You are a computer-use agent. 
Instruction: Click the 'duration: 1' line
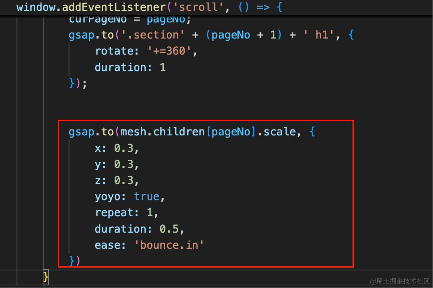tap(130, 67)
